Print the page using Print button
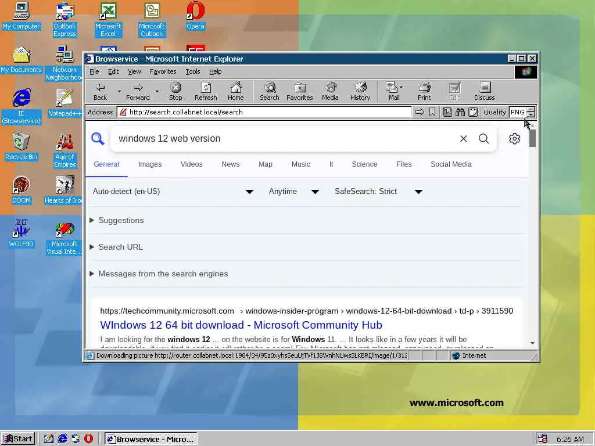The width and height of the screenshot is (595, 446). (x=424, y=92)
